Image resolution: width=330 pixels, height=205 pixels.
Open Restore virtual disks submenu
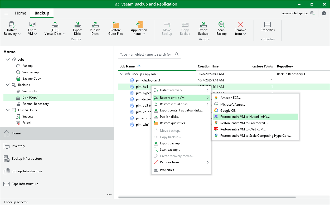(x=181, y=104)
